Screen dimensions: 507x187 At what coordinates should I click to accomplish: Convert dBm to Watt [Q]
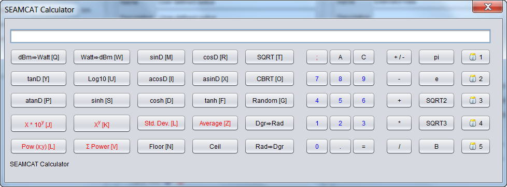(38, 57)
